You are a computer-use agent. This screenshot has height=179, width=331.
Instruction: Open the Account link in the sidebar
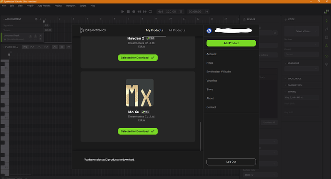(211, 54)
